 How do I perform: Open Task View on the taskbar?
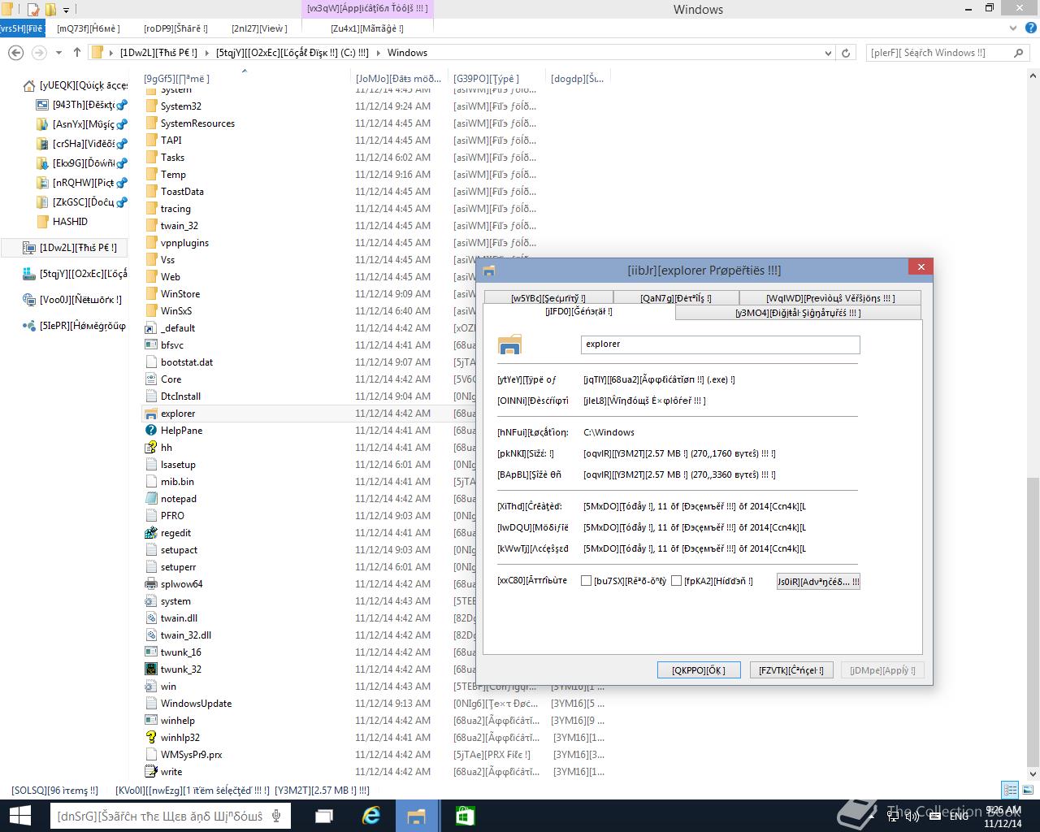click(x=324, y=816)
